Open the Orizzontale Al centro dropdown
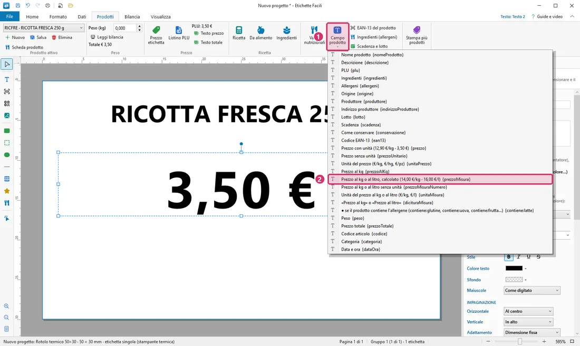Viewport: 580px width, 346px height. [x=528, y=311]
